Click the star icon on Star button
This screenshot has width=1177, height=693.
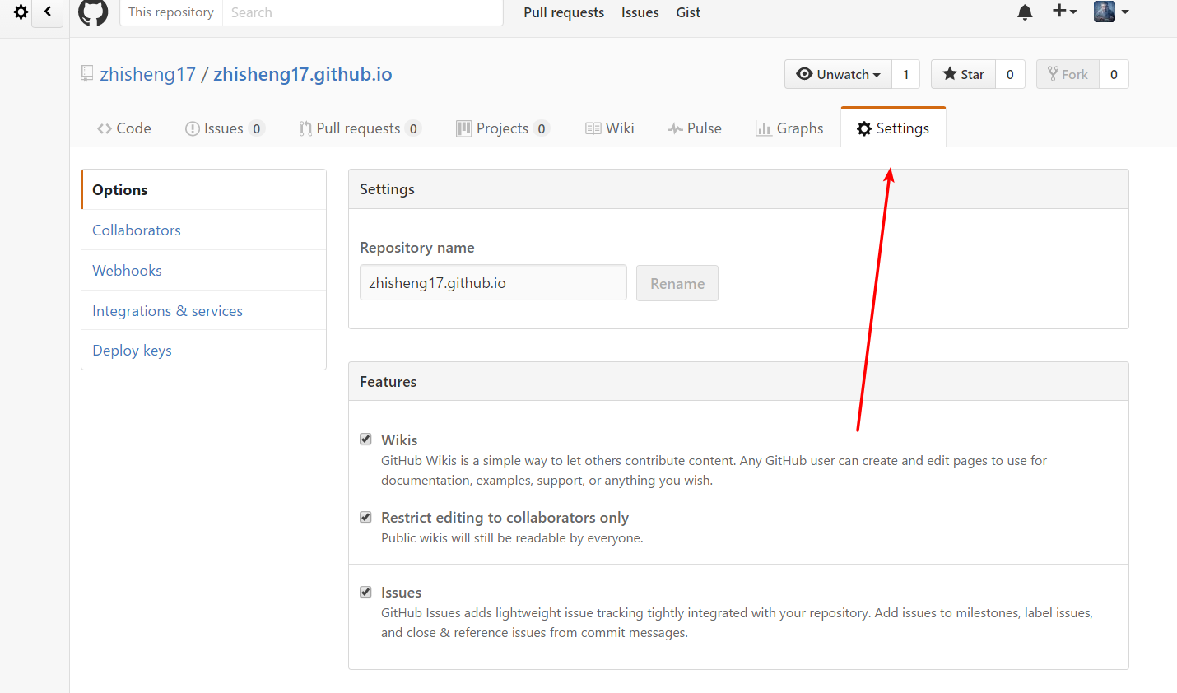[950, 73]
